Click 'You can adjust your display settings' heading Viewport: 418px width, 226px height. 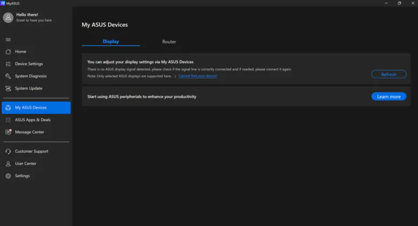point(141,62)
